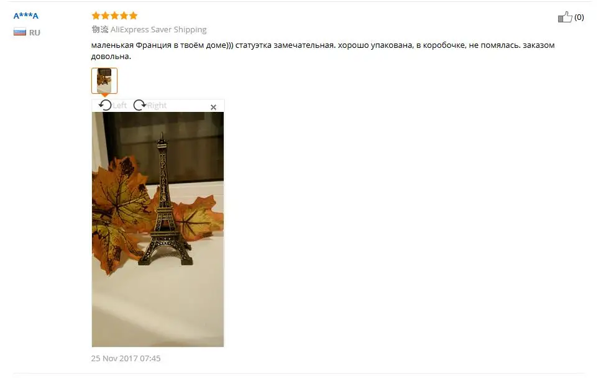Close the expanded review photo viewer
606x378 pixels.
pos(213,107)
